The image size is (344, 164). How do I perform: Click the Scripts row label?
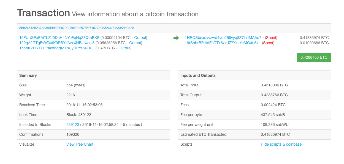click(186, 144)
